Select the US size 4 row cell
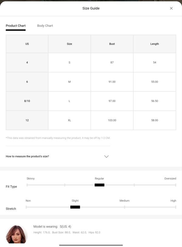Screen dimensions: 182x247 (x=27, y=62)
